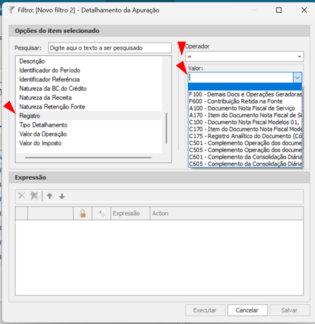Select A100 - Documento Nota Fiscal de Serviço
The image size is (315, 324).
(242, 108)
